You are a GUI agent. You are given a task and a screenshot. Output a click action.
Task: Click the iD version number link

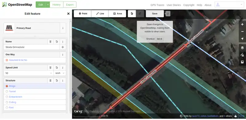tap(242, 116)
